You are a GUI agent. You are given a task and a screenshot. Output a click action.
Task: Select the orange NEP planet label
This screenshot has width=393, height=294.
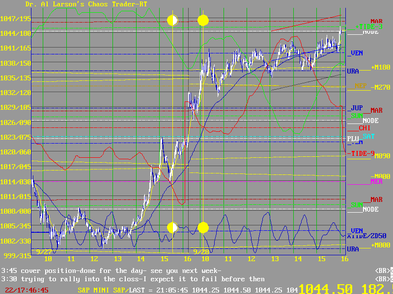tap(361, 86)
